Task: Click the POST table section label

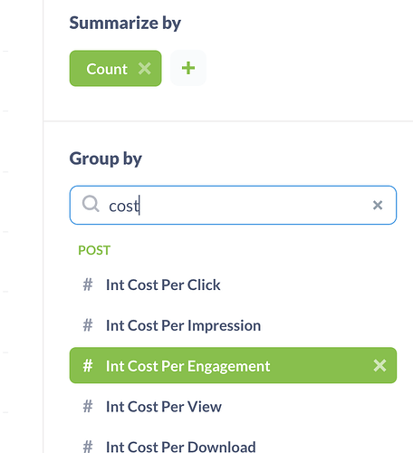Action: tap(94, 250)
